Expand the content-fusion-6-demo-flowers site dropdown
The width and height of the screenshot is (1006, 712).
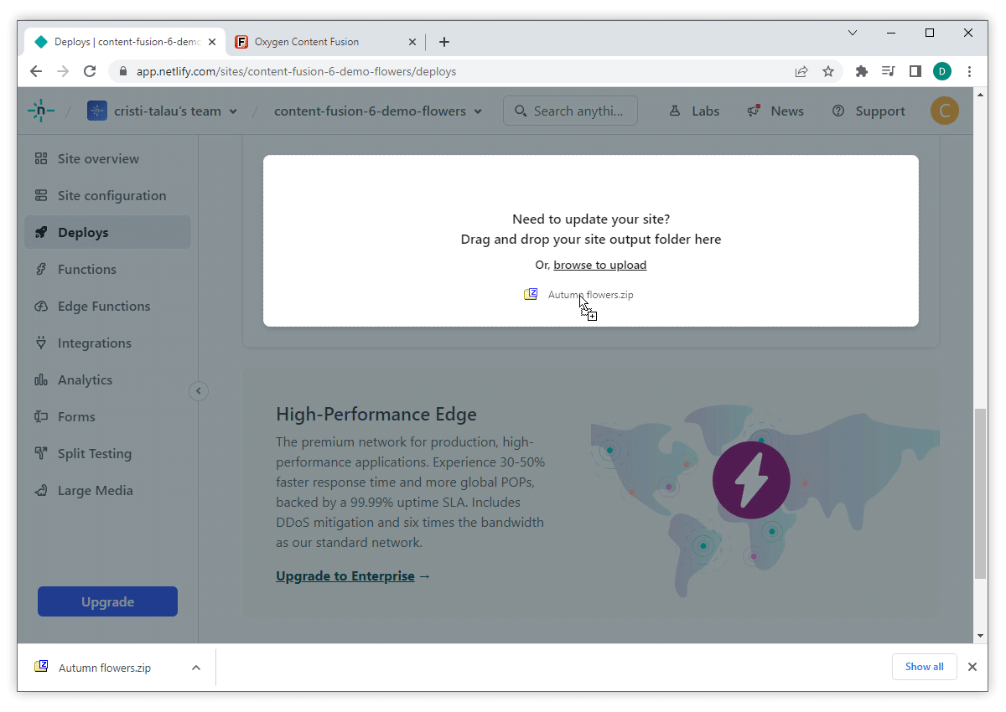pos(478,111)
